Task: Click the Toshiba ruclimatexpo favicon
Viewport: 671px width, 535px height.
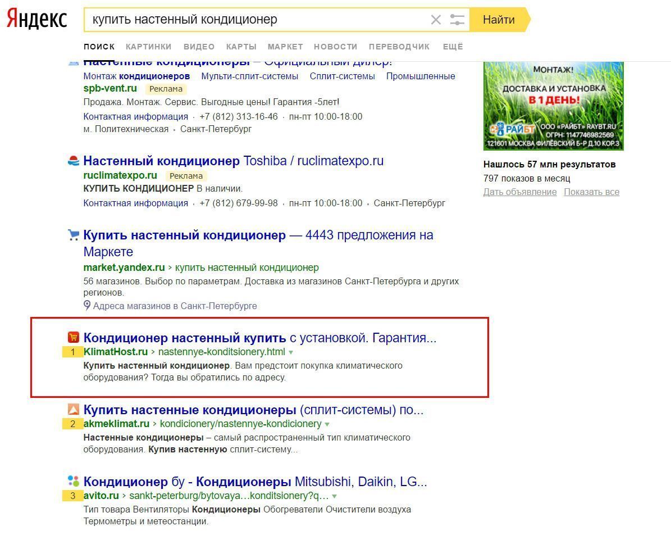Action: point(74,161)
